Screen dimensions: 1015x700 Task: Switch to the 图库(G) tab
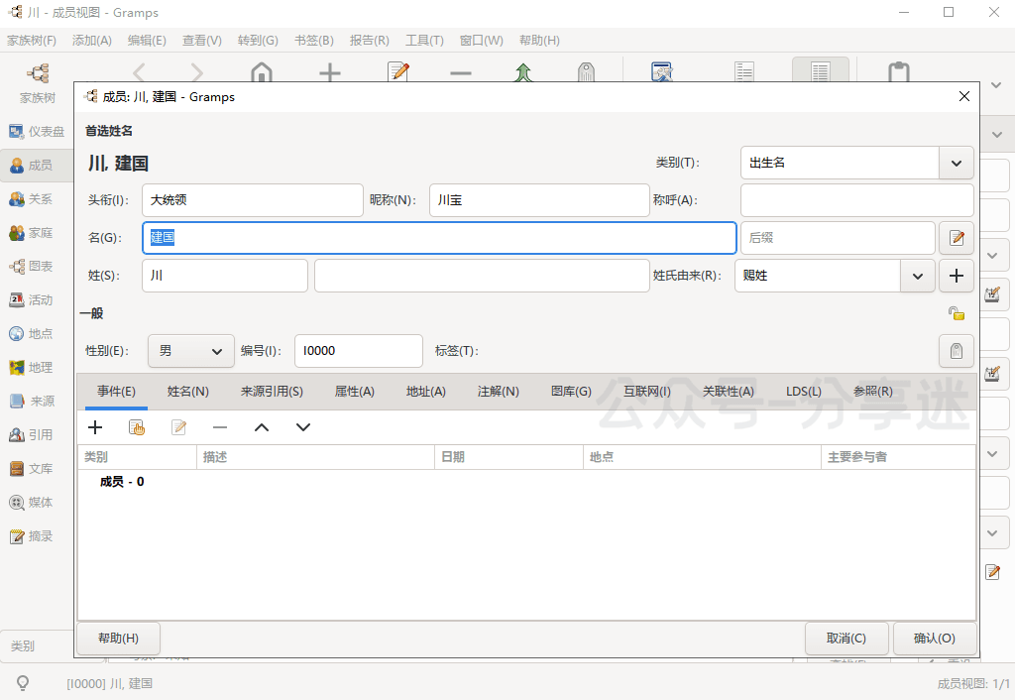coord(571,392)
